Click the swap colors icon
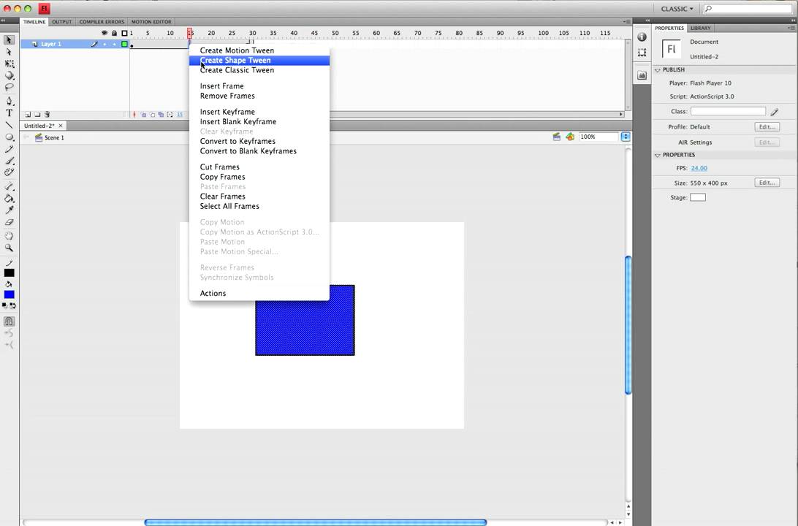Viewport: 798px width, 526px height. [12, 305]
